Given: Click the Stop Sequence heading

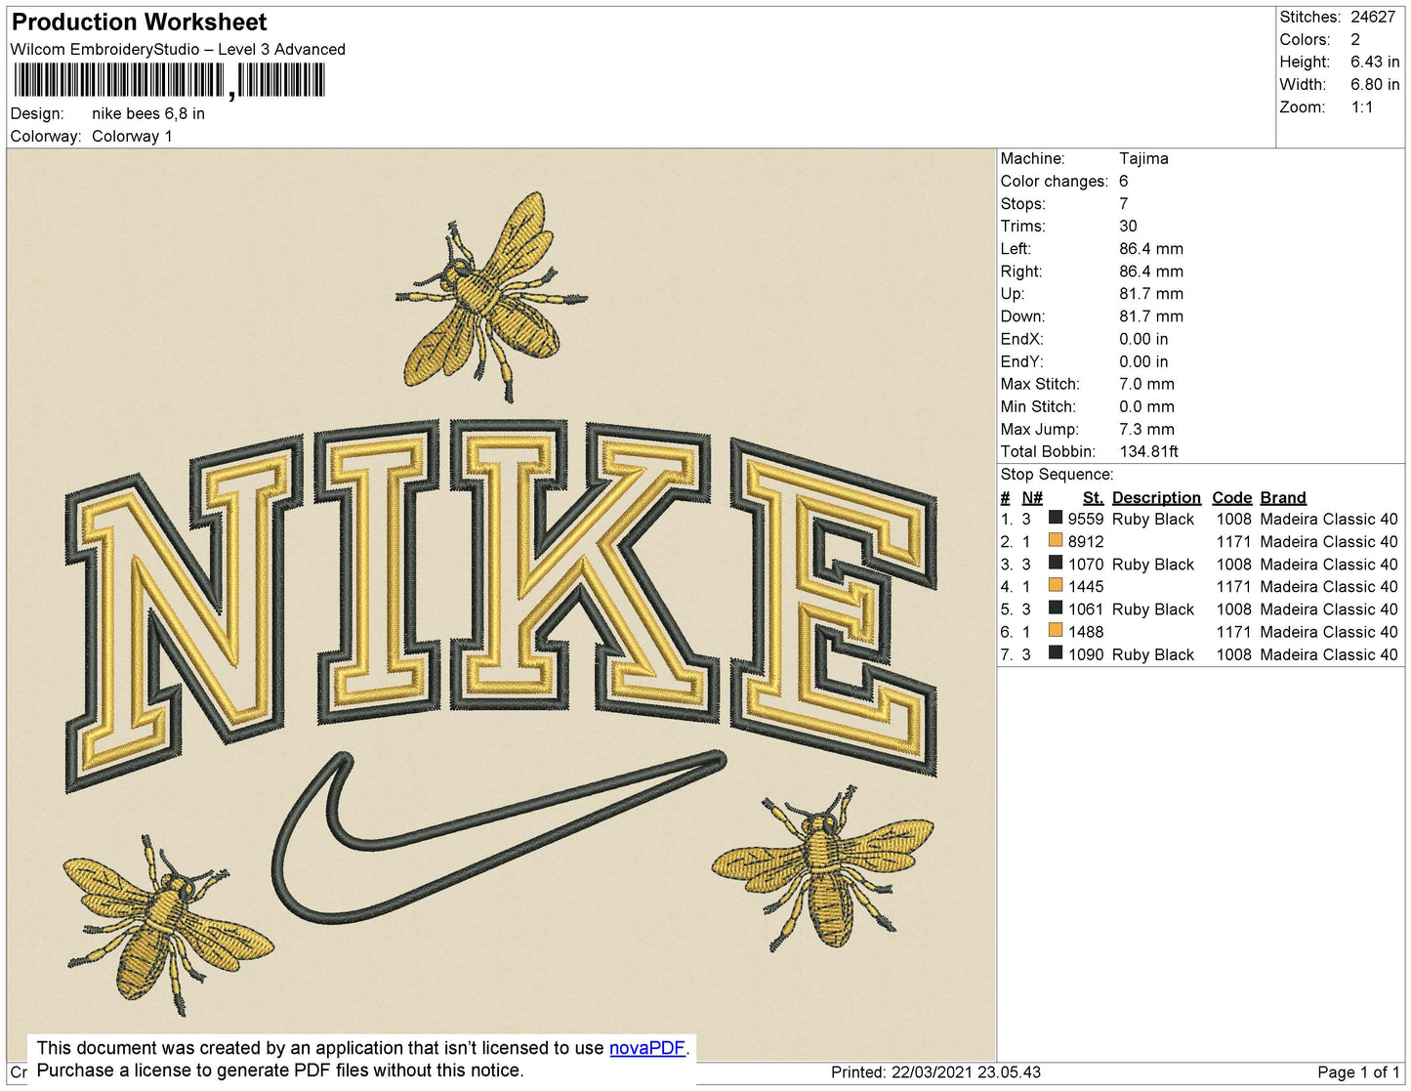Looking at the screenshot, I should point(1057,475).
